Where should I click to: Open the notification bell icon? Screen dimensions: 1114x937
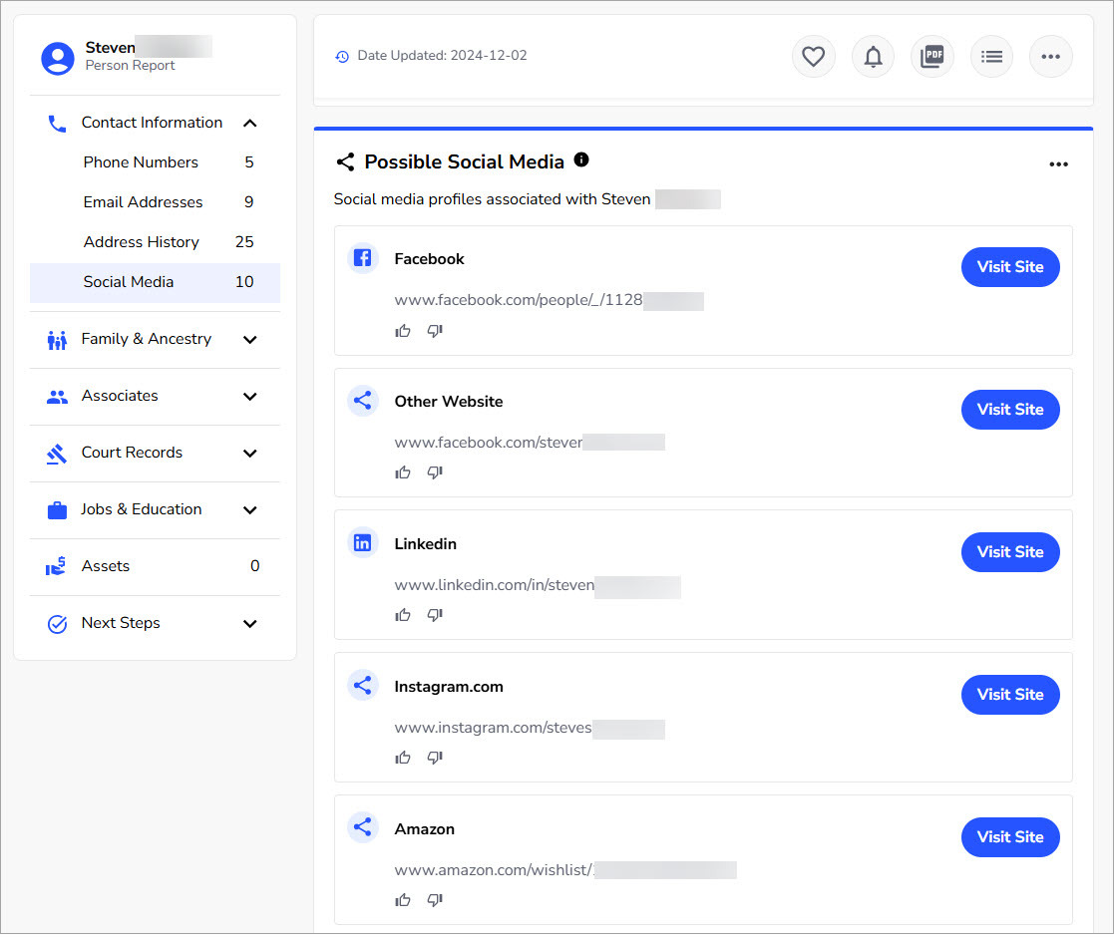pyautogui.click(x=873, y=57)
